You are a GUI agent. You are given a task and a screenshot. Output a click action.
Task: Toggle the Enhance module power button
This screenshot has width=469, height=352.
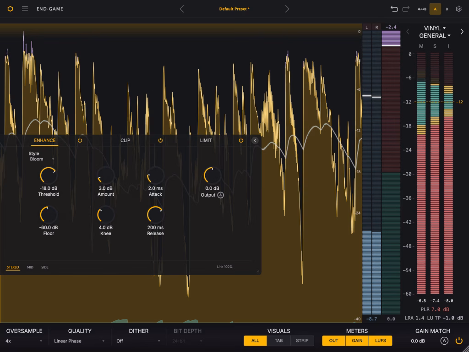80,140
